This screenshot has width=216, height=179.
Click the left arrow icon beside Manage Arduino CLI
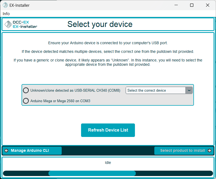[6, 151]
